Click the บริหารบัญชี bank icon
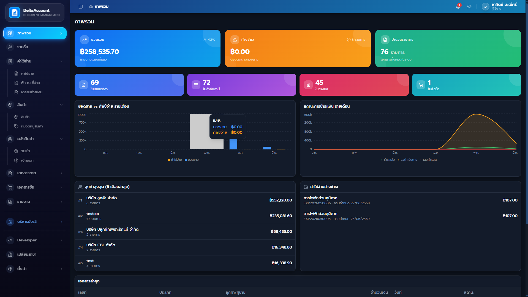Screen dimensions: 528x297 coord(10,222)
